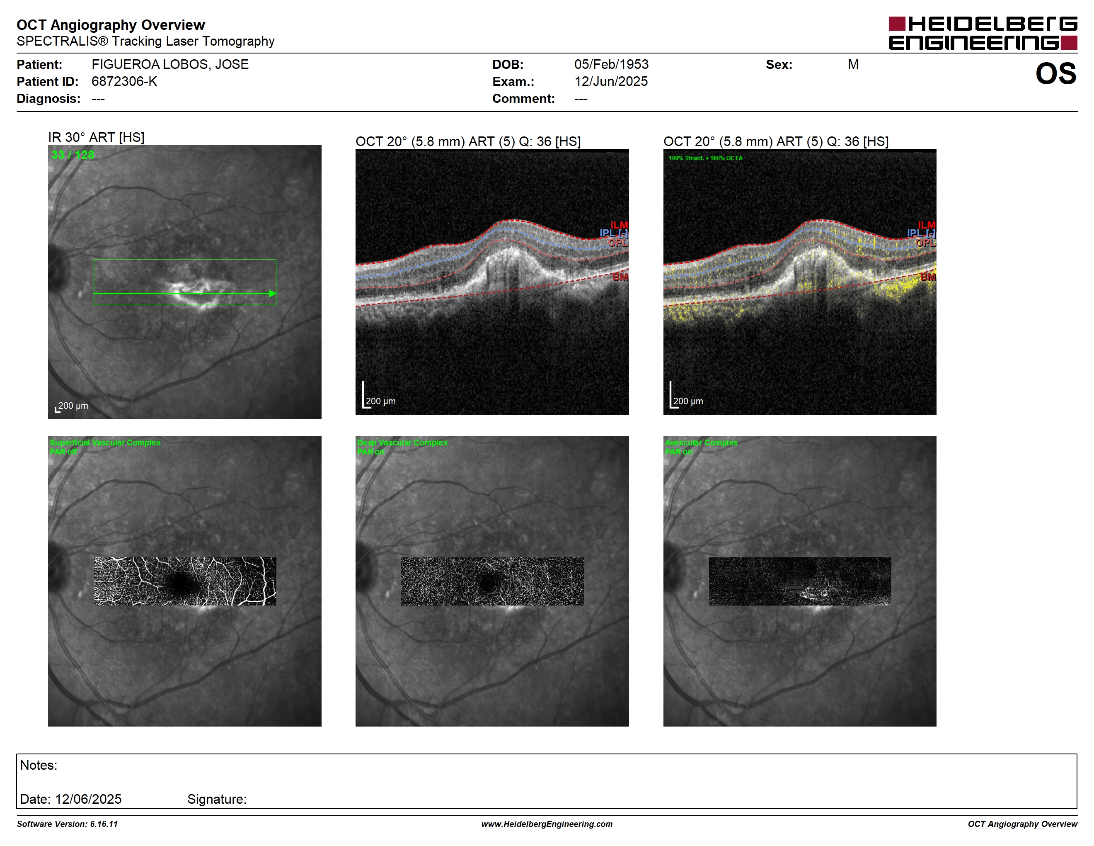Click the red BM label on structural B-scan

[620, 277]
